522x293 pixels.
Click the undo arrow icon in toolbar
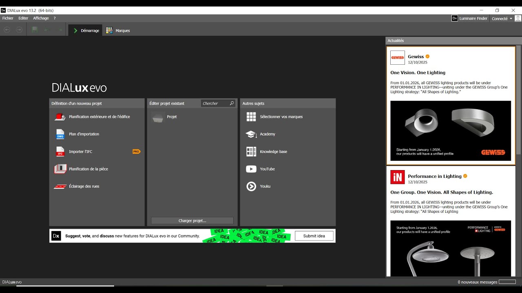pyautogui.click(x=46, y=30)
